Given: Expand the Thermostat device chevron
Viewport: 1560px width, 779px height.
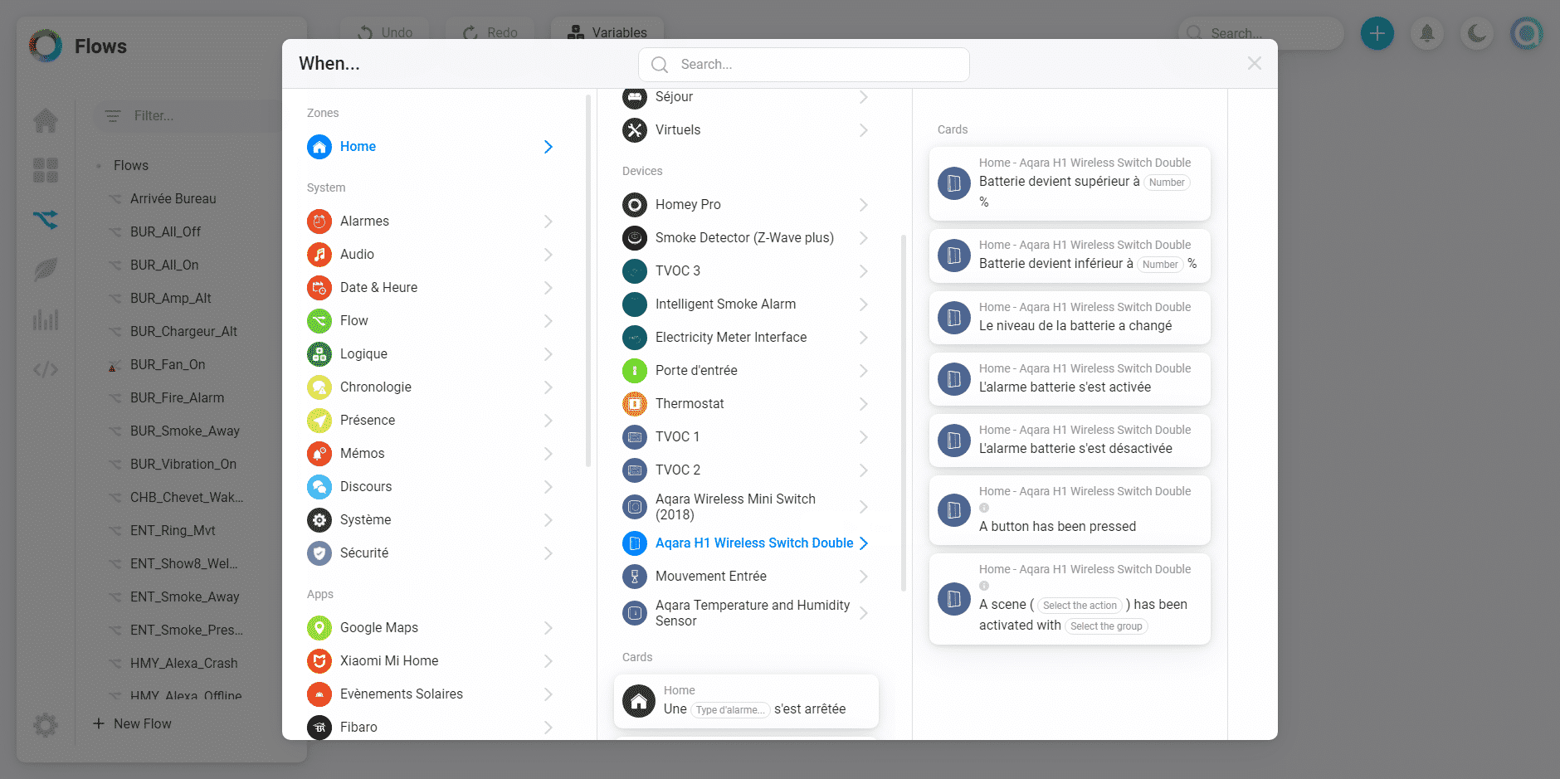Looking at the screenshot, I should pos(863,403).
